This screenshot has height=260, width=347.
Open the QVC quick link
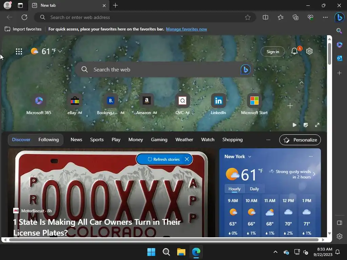point(182,104)
